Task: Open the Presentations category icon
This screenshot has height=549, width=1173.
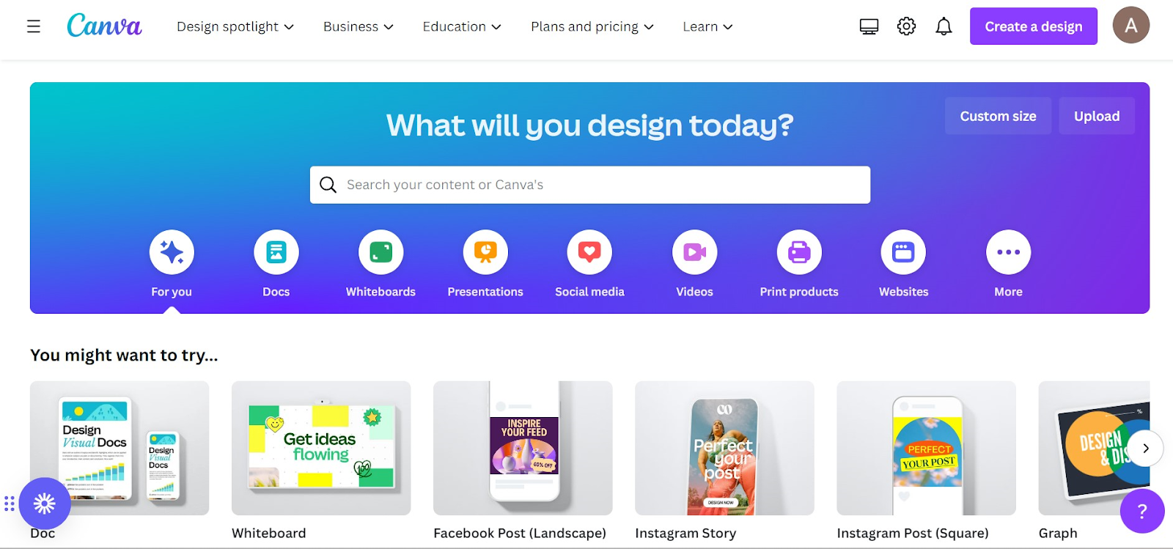Action: (x=485, y=252)
